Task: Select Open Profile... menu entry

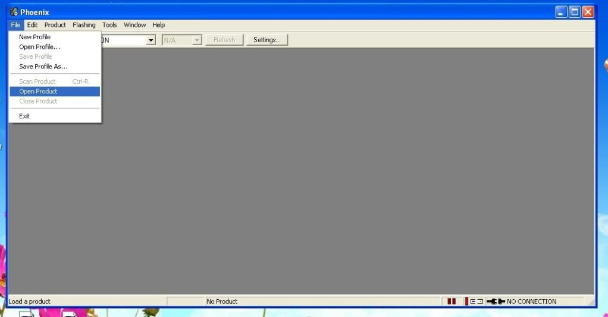Action: 55,47
